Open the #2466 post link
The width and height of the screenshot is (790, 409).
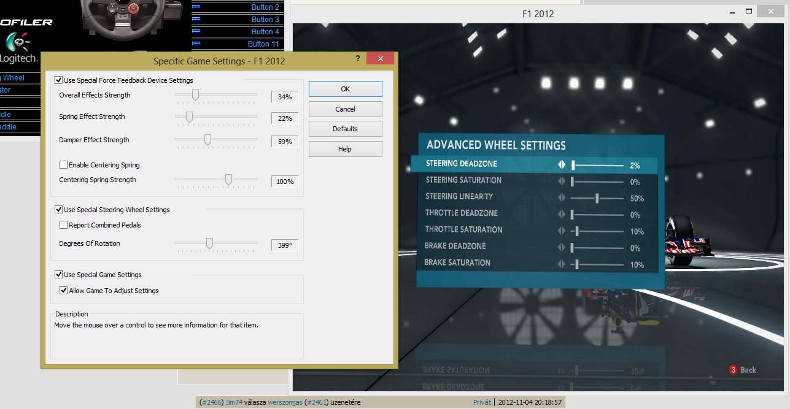coord(212,402)
